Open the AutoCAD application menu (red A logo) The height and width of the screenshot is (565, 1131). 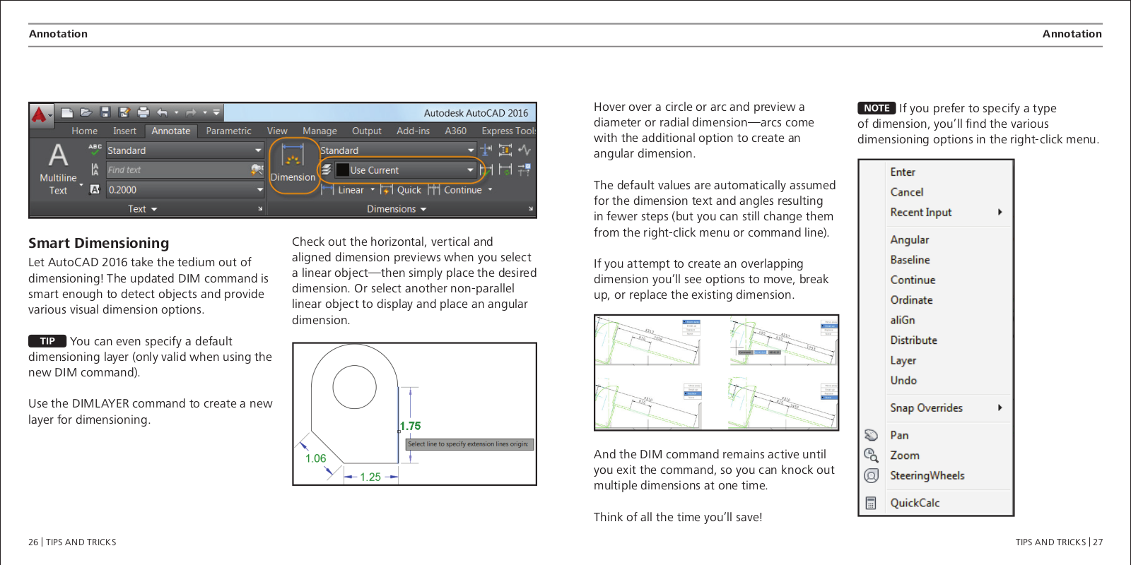point(40,114)
